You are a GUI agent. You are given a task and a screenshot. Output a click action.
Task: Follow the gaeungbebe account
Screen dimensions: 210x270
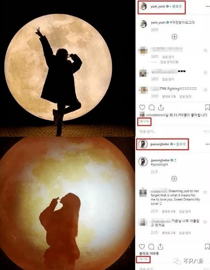(181, 144)
